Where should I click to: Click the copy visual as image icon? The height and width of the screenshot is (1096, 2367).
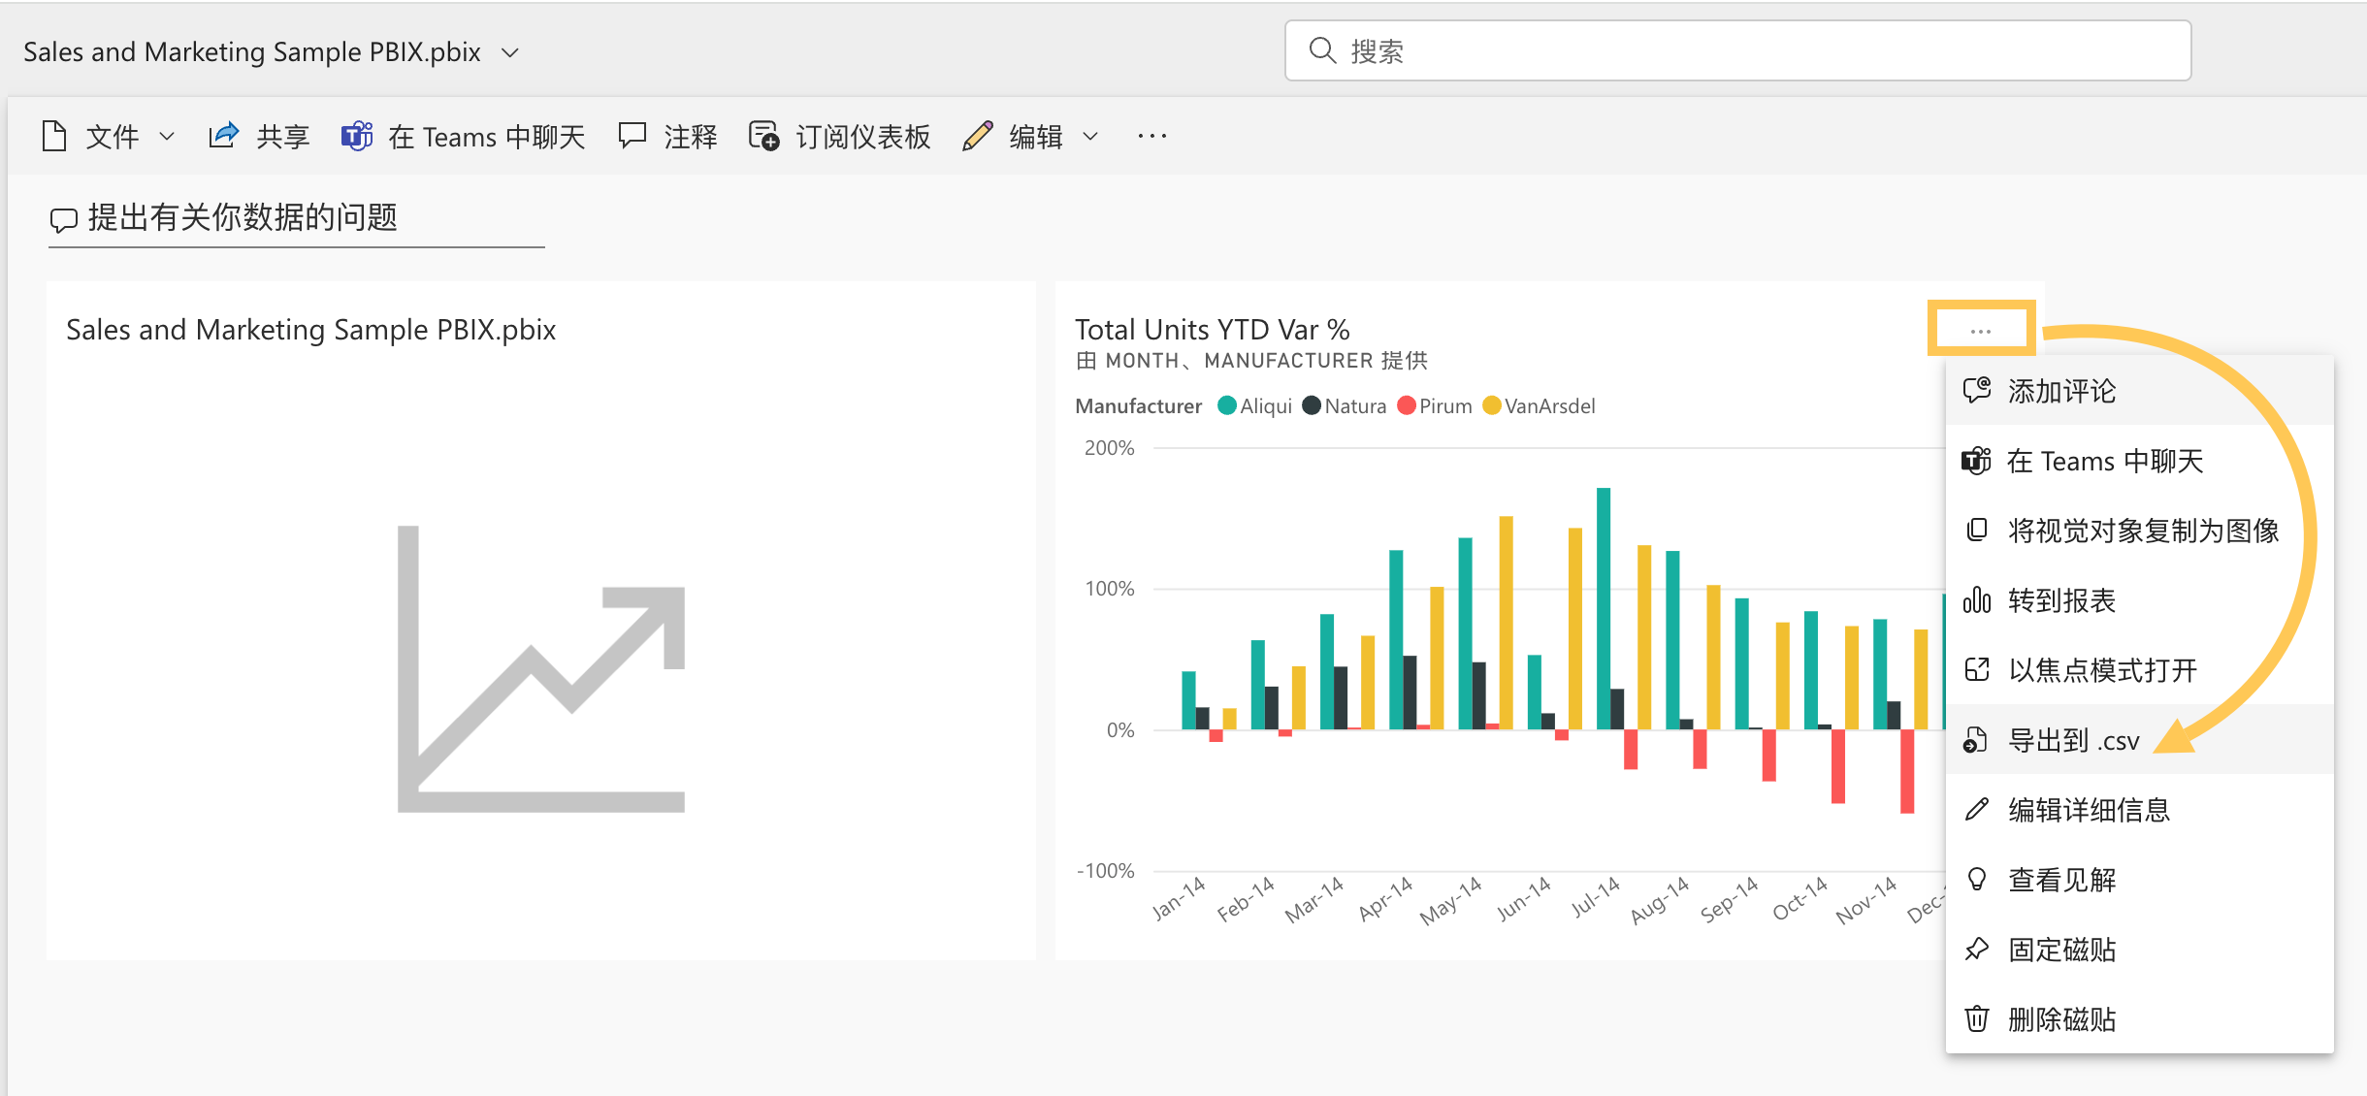1976,531
